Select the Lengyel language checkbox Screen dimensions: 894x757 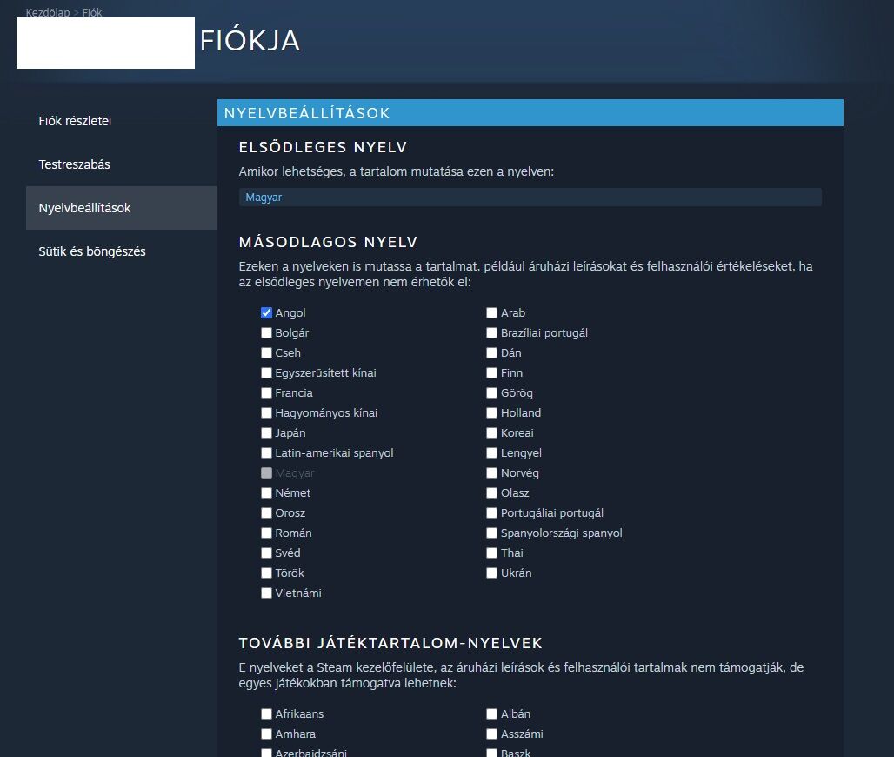point(492,453)
